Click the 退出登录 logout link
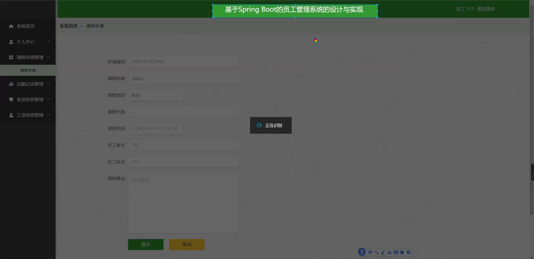Image resolution: width=534 pixels, height=259 pixels. click(486, 9)
